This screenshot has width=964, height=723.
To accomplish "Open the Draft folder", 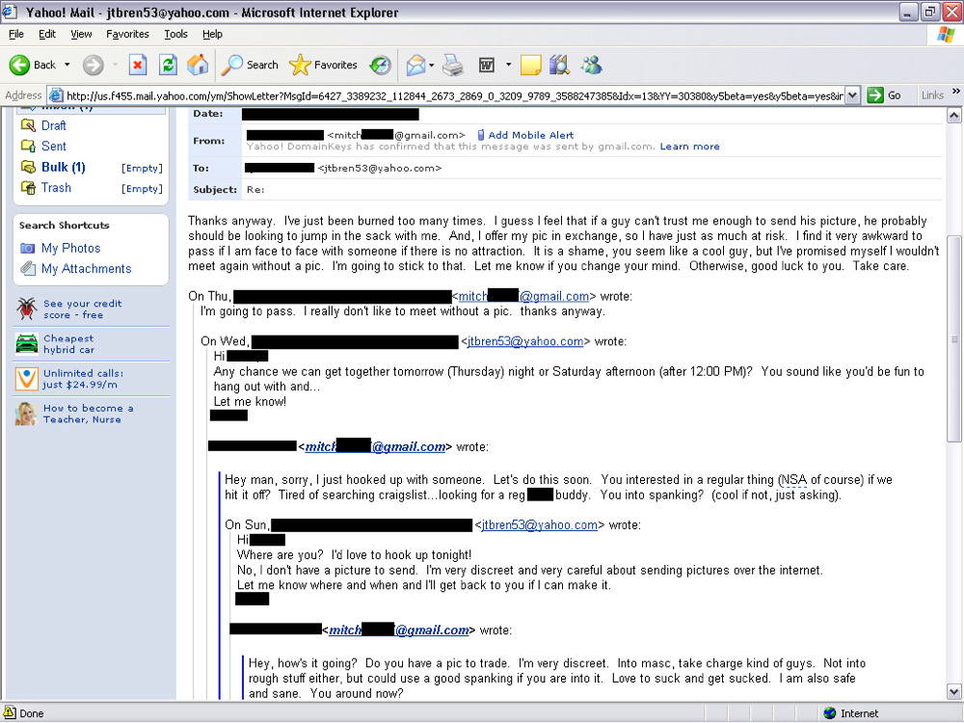I will (x=53, y=125).
